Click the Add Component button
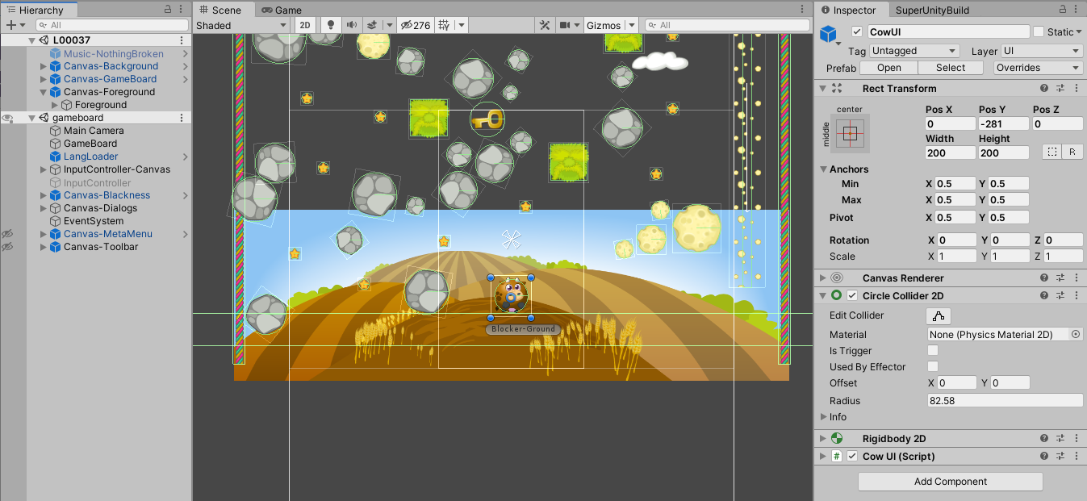Screen dimensions: 1087x501 coord(950,482)
